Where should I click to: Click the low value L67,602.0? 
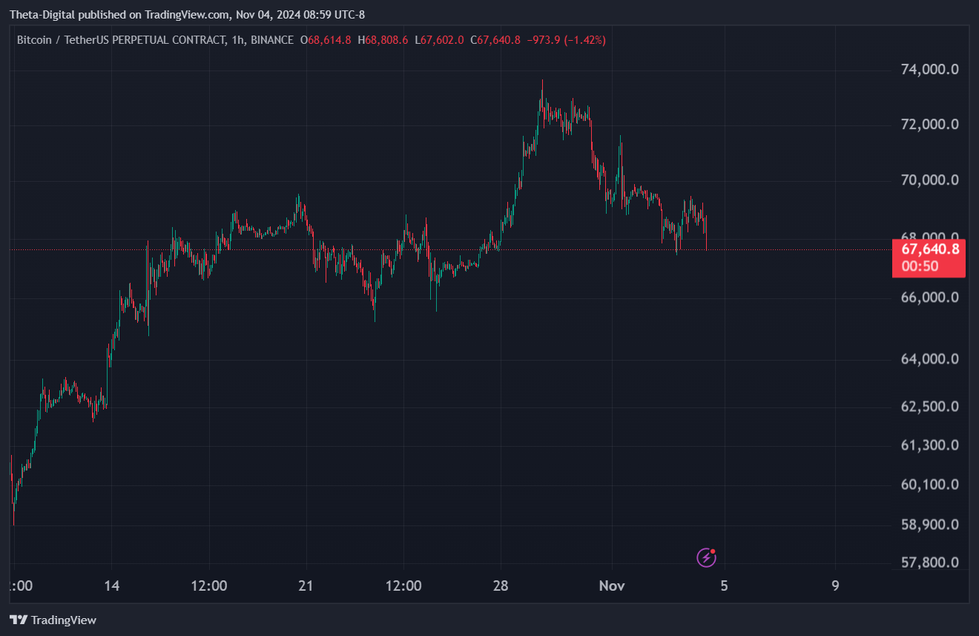point(440,40)
